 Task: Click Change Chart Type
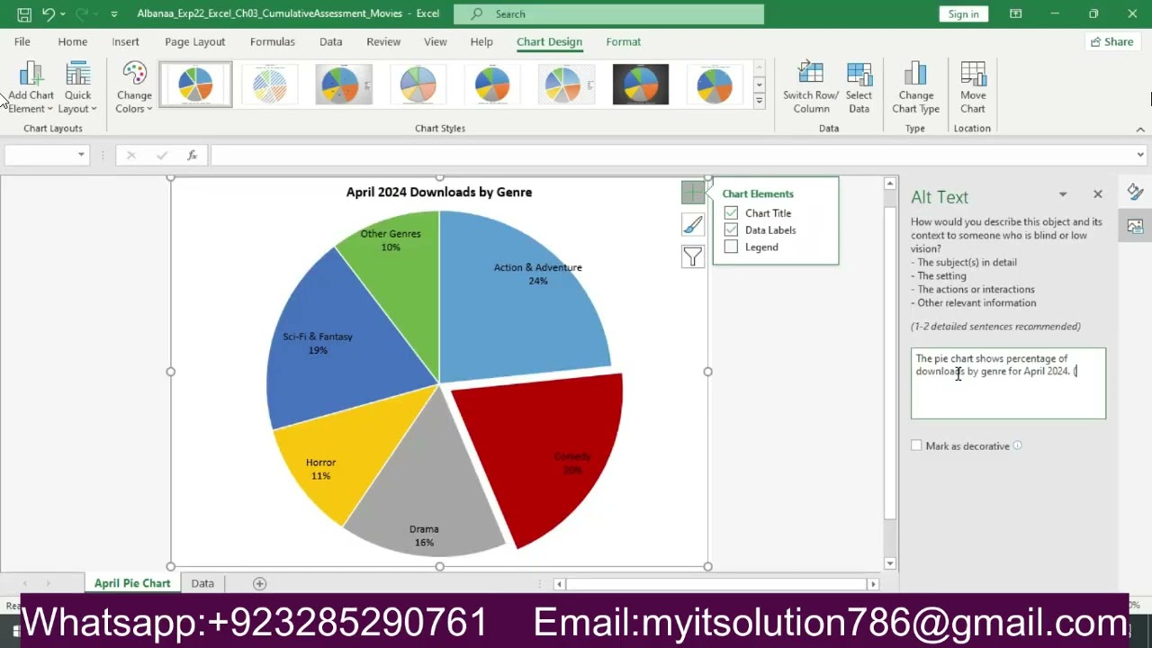tap(915, 88)
